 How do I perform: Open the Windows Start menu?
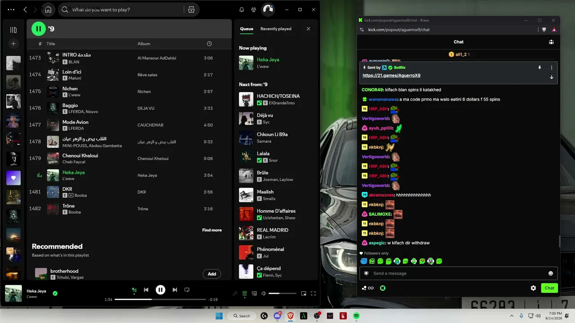(219, 316)
